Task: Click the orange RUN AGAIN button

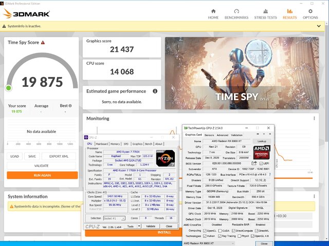Action: click(42, 175)
